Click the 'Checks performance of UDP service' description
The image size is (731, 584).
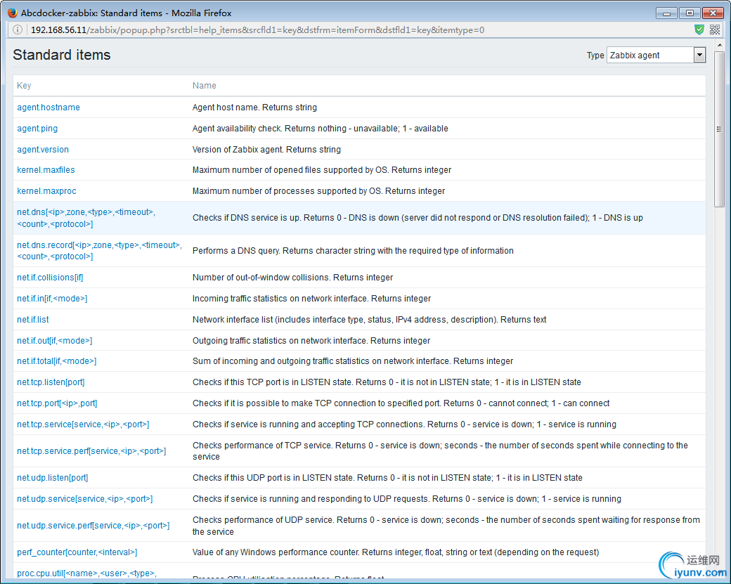[x=446, y=525]
